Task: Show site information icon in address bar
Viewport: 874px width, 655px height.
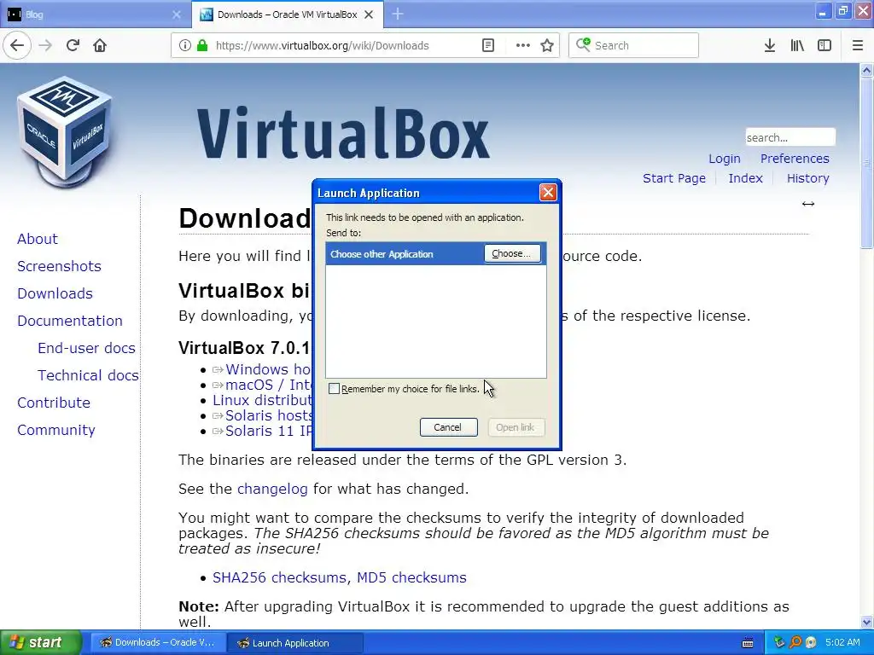Action: click(185, 46)
